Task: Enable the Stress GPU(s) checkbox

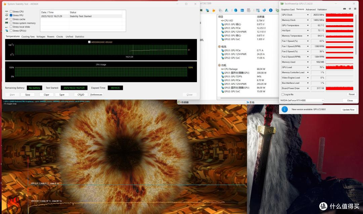Action: click(11, 31)
